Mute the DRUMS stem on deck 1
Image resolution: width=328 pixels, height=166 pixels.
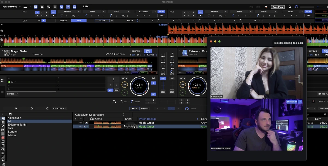pyautogui.click(x=135, y=73)
